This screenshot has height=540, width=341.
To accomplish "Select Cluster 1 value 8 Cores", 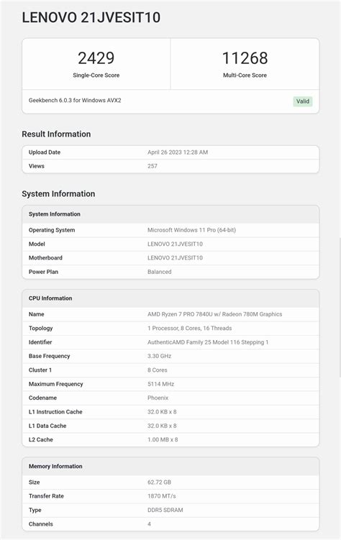I will pos(157,370).
